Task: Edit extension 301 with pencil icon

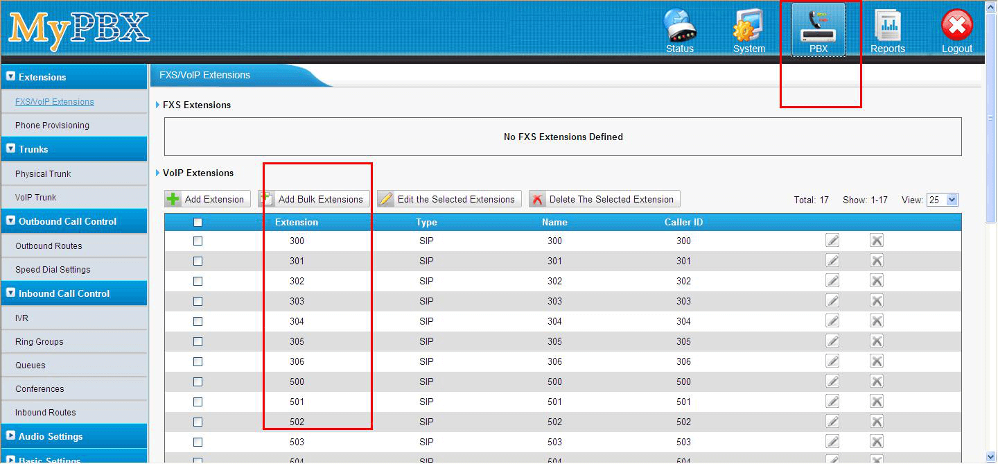Action: tap(832, 261)
